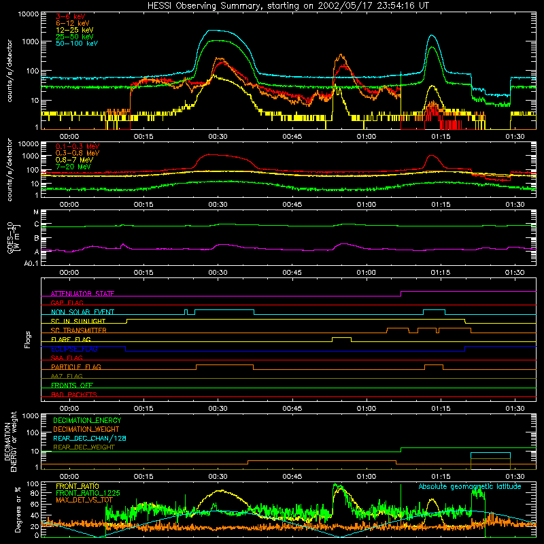Click the SC_TRANSMITTER flag label
The height and width of the screenshot is (544, 544).
[78, 330]
